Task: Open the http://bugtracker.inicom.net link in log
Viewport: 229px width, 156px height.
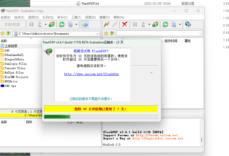Action: pos(158,139)
